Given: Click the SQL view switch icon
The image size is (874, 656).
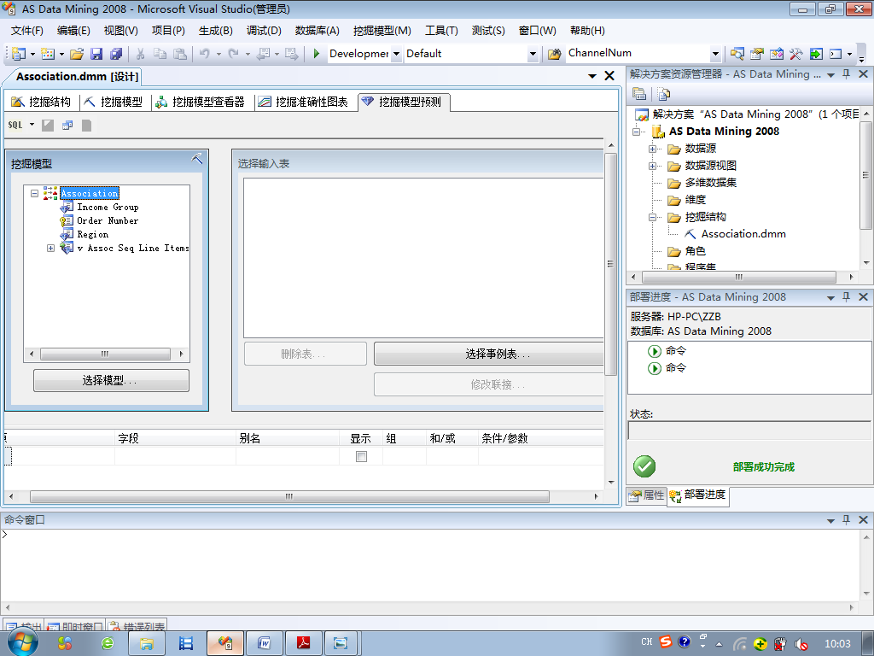Looking at the screenshot, I should click(x=15, y=125).
